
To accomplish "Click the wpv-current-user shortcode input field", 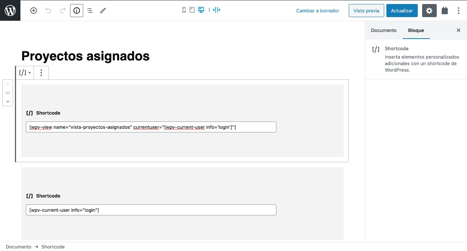I will tap(151, 210).
